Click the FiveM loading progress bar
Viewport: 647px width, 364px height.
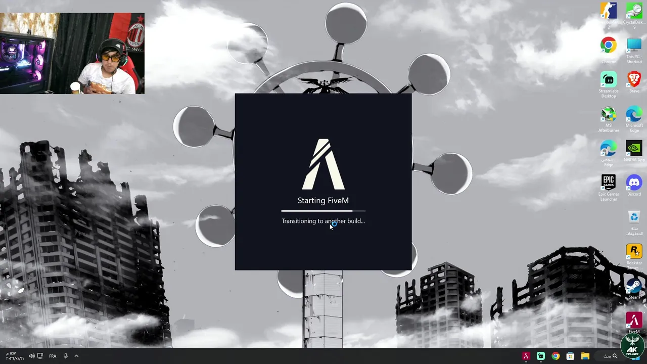pyautogui.click(x=323, y=211)
